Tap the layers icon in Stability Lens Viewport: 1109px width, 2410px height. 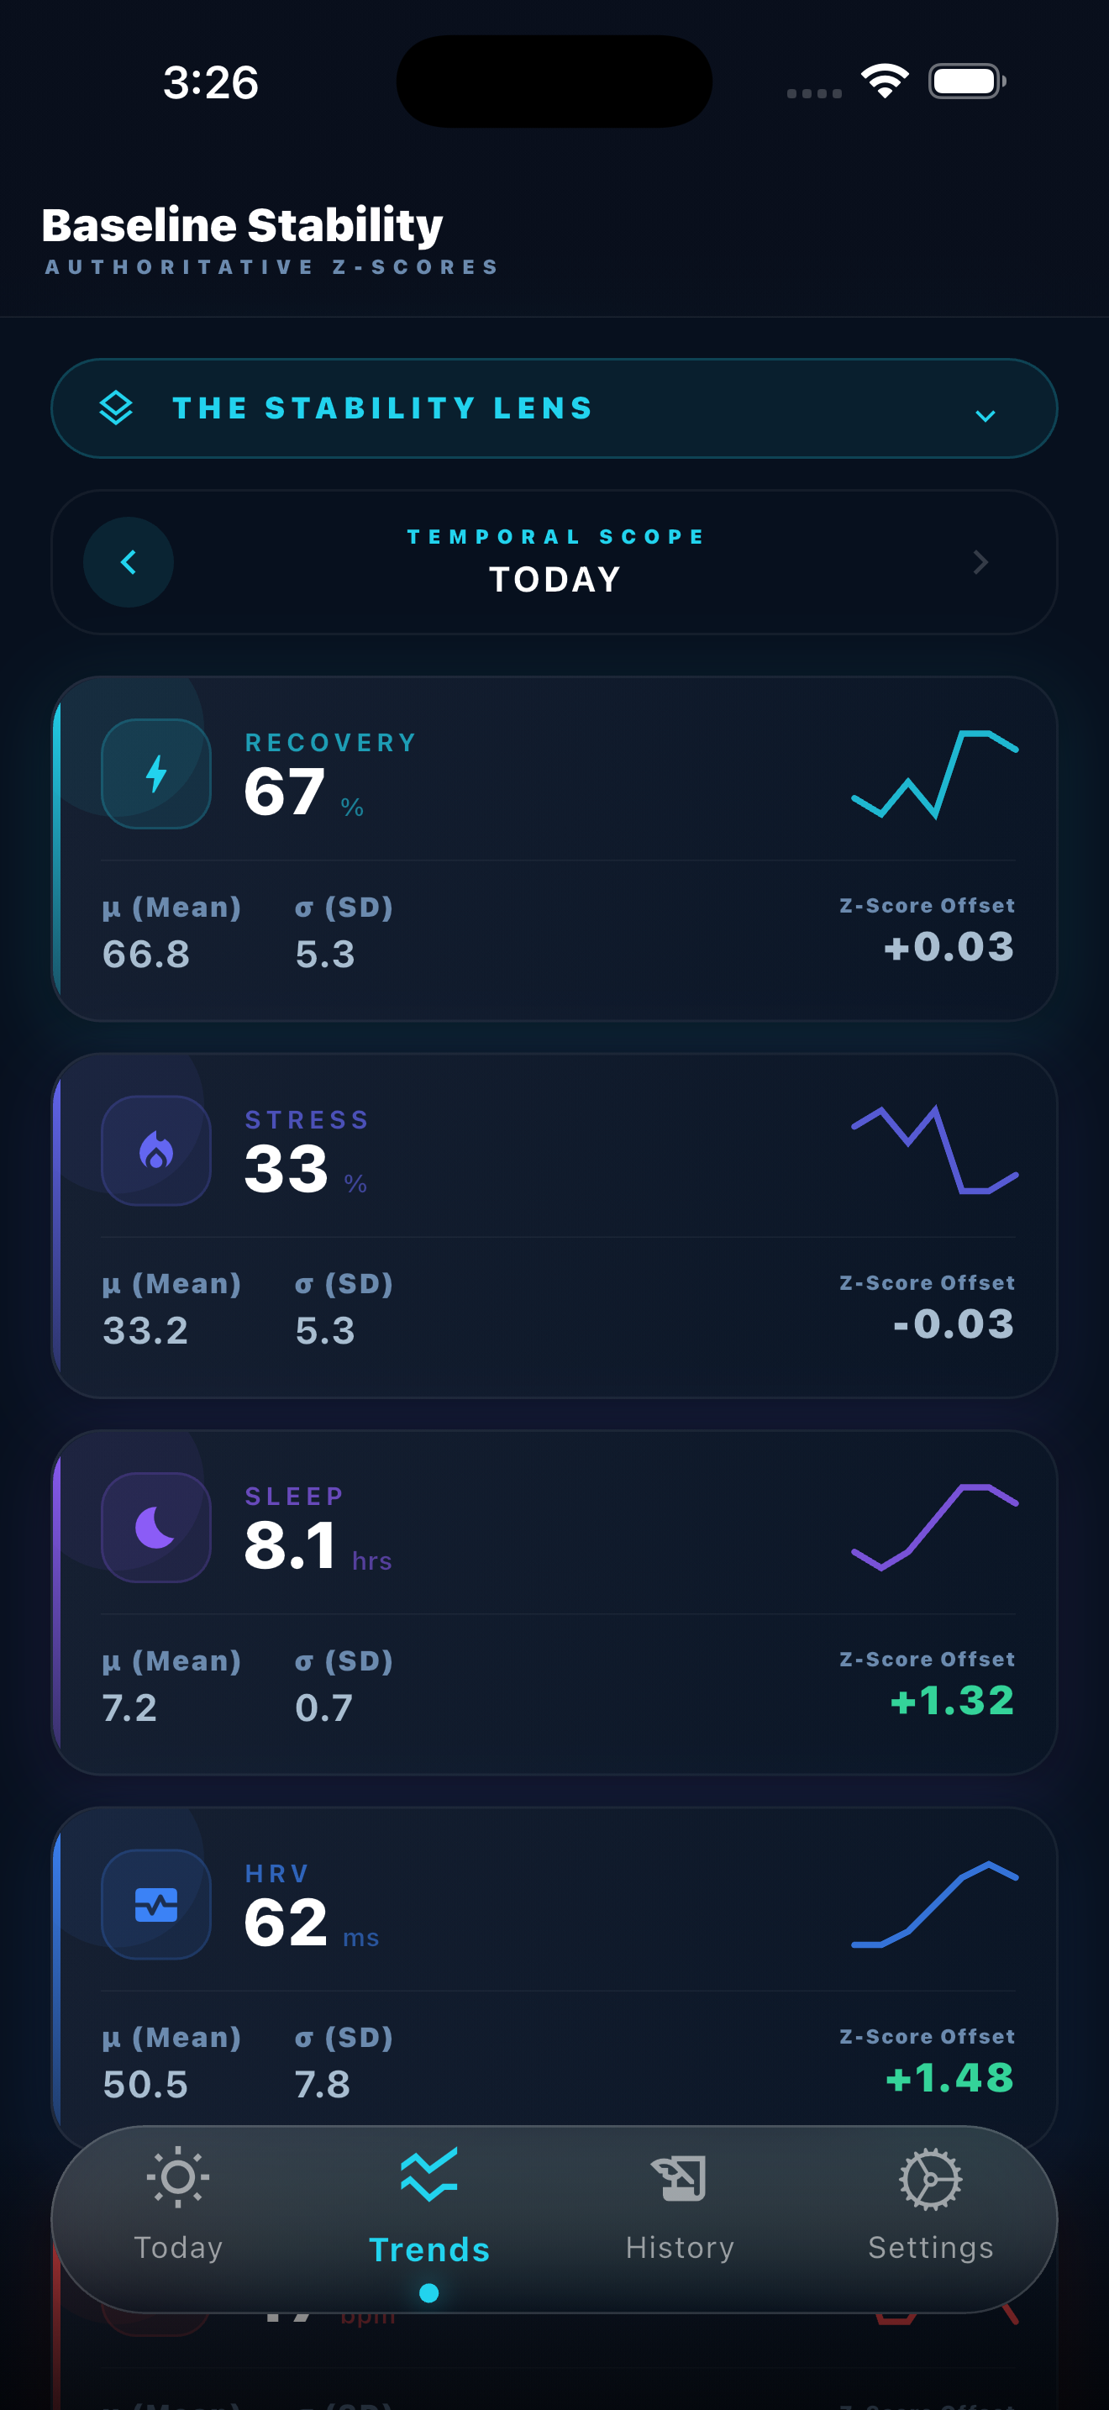(116, 408)
